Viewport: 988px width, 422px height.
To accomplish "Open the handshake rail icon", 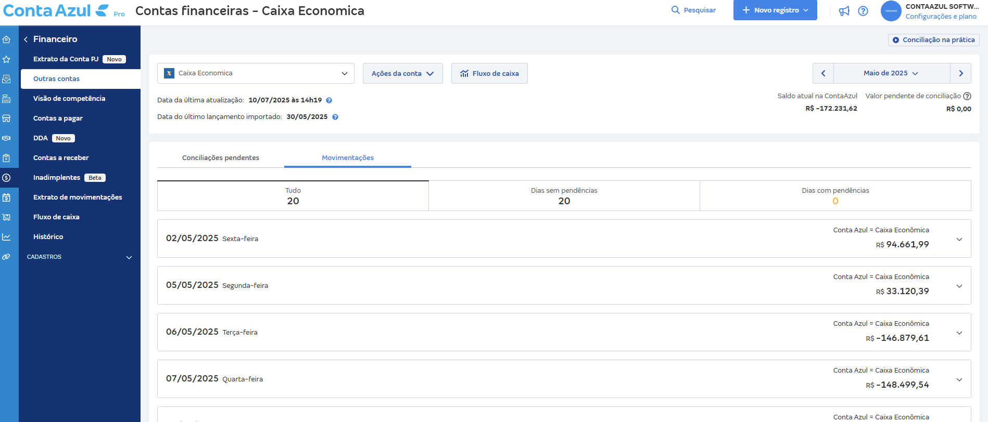I will click(x=6, y=138).
